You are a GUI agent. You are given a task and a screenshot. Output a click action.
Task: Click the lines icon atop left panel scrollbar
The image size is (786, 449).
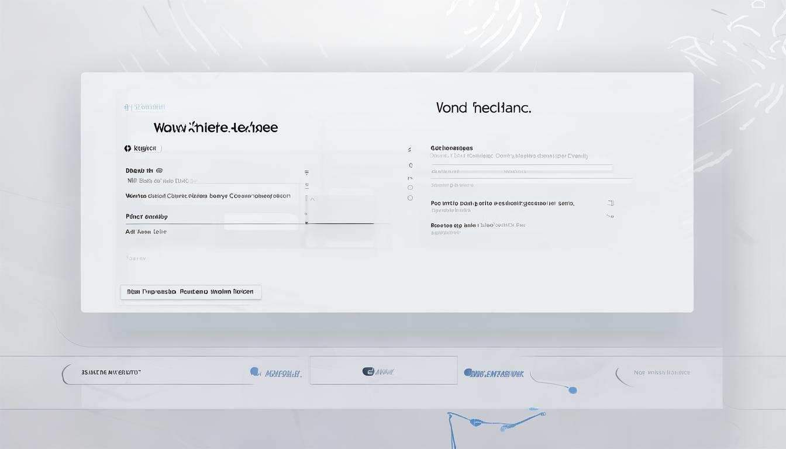306,172
